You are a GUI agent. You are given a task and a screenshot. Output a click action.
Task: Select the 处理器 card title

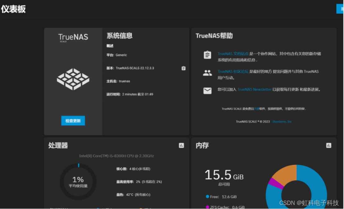(58, 145)
